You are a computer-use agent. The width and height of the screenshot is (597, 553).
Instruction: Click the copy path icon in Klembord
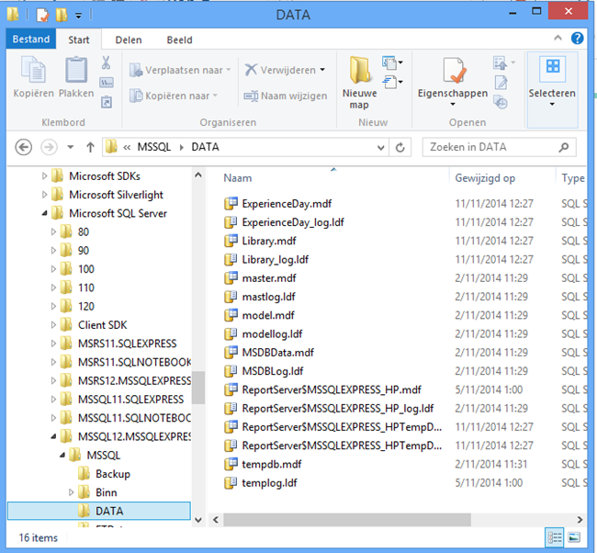pyautogui.click(x=107, y=83)
